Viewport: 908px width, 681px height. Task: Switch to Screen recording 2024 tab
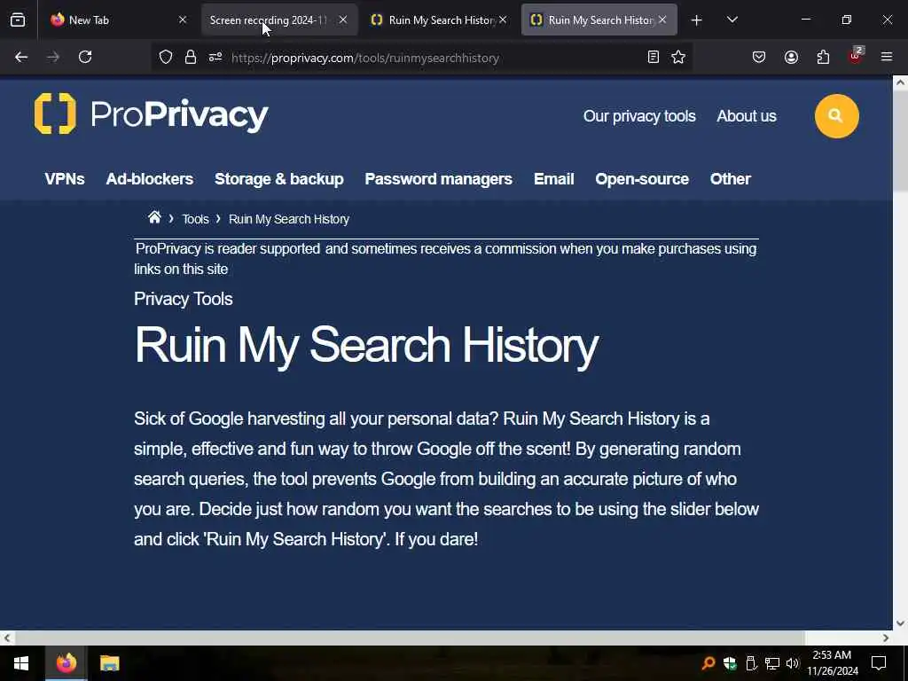[279, 20]
